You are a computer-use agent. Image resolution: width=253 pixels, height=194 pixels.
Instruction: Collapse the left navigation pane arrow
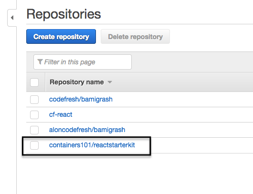tap(12, 18)
